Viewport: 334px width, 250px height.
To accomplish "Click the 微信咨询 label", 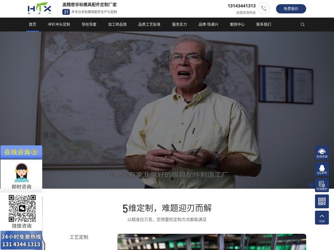I will (x=21, y=226).
